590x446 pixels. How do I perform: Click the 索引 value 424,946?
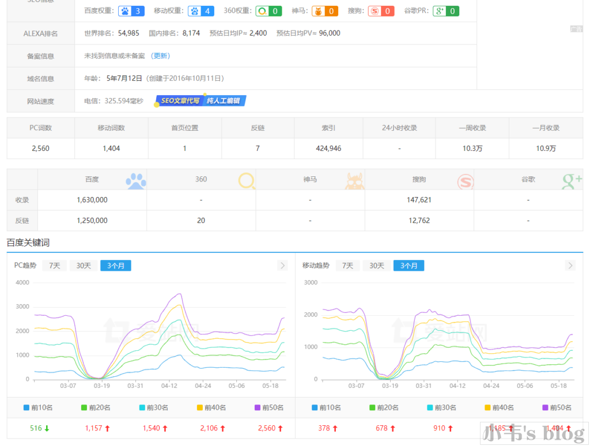click(328, 148)
